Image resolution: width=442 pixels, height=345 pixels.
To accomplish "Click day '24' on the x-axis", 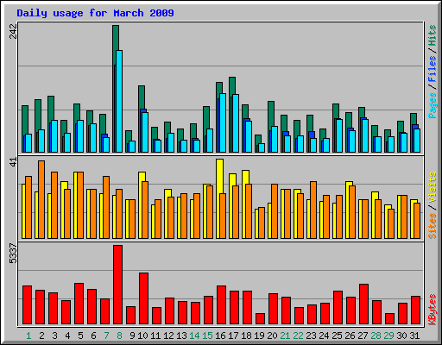I will click(x=324, y=336).
